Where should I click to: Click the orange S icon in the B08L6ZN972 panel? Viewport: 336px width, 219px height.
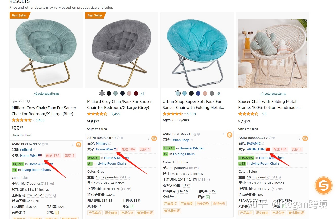coord(79,145)
